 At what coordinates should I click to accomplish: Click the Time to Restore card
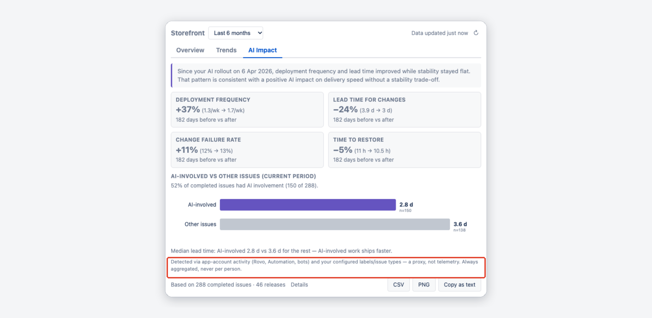coord(405,150)
